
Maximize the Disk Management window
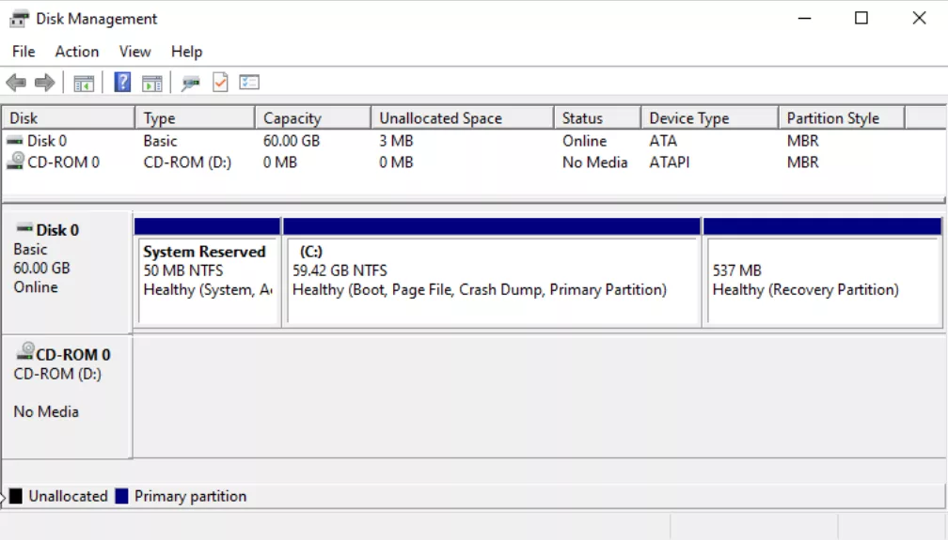click(x=861, y=18)
